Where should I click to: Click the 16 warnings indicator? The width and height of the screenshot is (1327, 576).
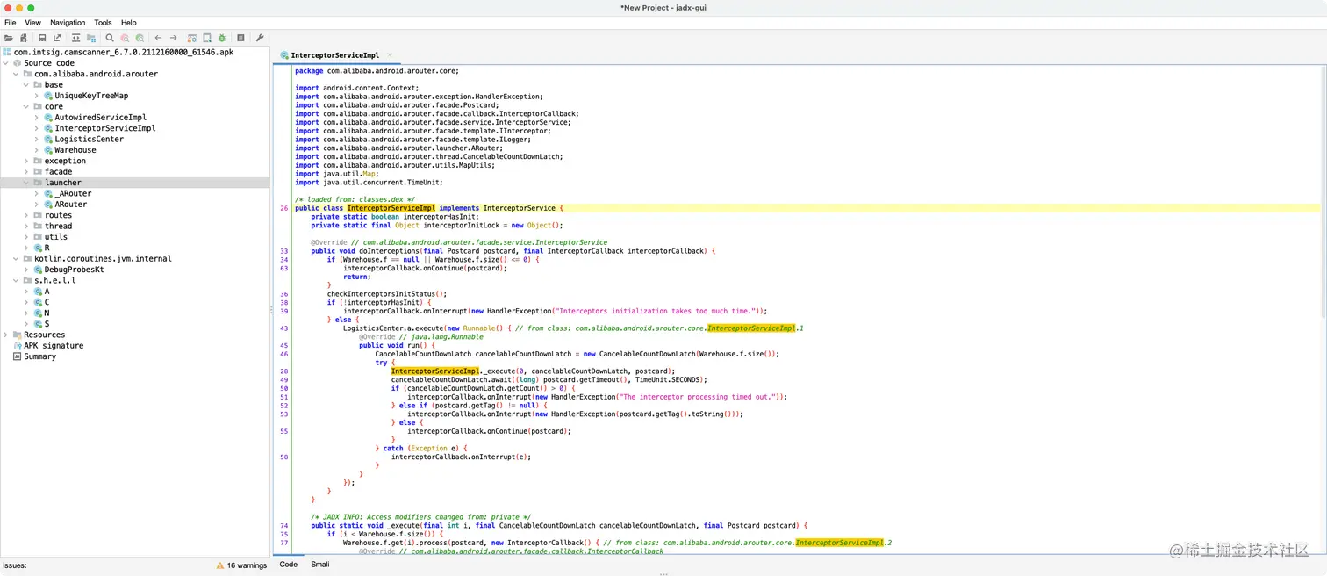click(x=241, y=565)
